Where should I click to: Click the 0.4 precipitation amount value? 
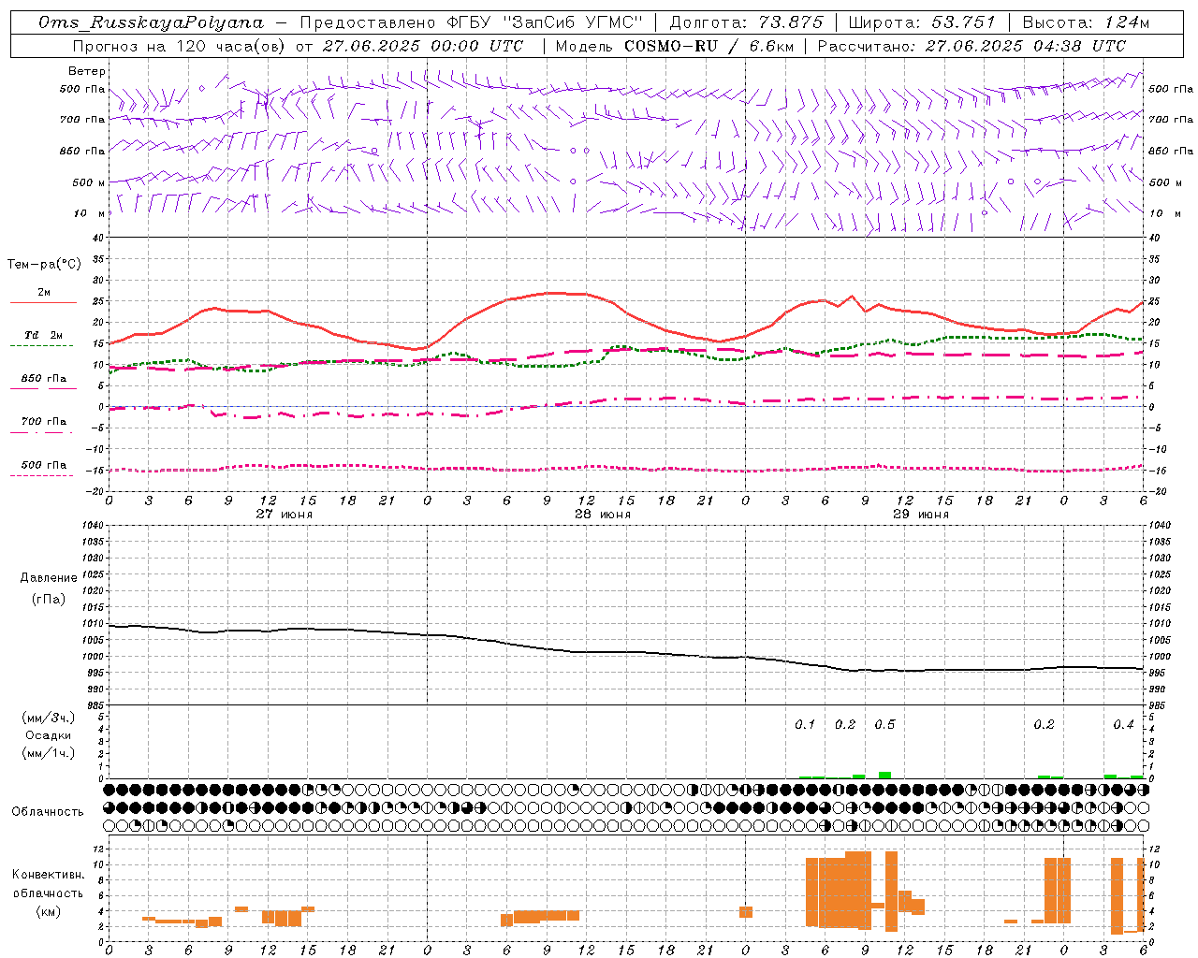click(1123, 725)
